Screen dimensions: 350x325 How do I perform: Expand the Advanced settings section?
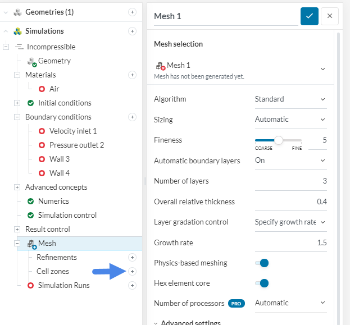(x=187, y=323)
